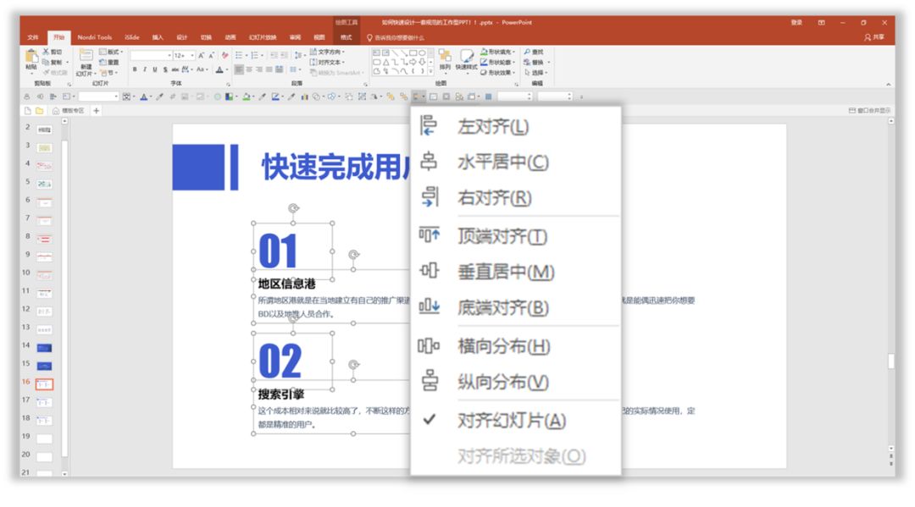The height and width of the screenshot is (507, 915).
Task: Click the align objects icon in quick toolbar
Action: point(419,96)
